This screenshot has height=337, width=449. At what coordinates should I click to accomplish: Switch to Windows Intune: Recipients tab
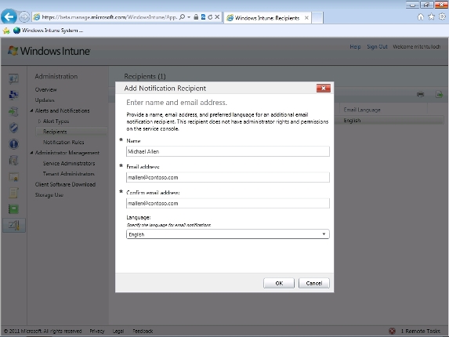[267, 18]
